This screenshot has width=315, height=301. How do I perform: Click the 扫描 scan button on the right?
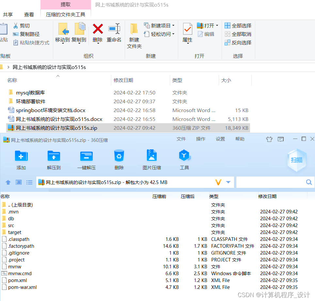tap(296, 159)
